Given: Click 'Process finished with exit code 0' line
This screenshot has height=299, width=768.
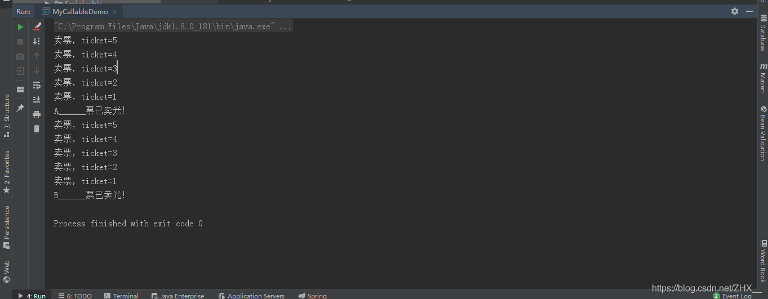Looking at the screenshot, I should pos(128,224).
